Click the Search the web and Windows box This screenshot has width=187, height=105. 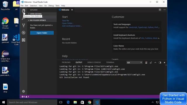(32, 102)
